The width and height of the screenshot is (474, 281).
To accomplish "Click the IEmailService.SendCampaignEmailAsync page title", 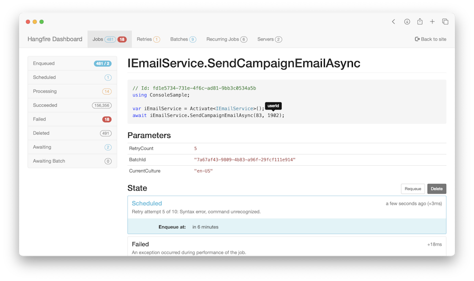I will point(244,63).
